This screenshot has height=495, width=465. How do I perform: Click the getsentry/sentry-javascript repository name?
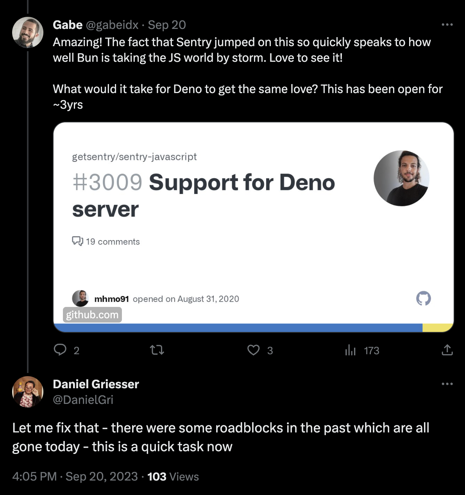coord(134,156)
